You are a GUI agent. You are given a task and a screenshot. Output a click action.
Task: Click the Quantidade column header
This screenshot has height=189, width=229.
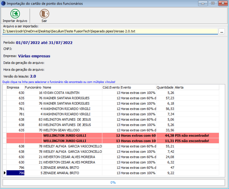(x=165, y=87)
